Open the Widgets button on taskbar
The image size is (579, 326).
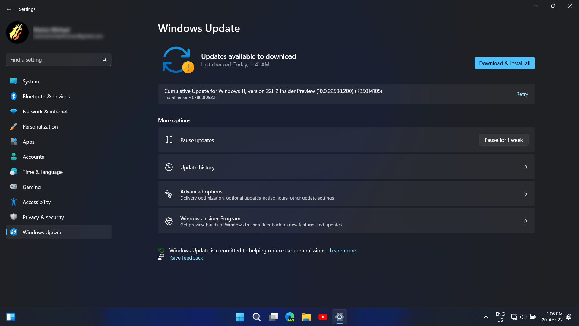pos(11,317)
